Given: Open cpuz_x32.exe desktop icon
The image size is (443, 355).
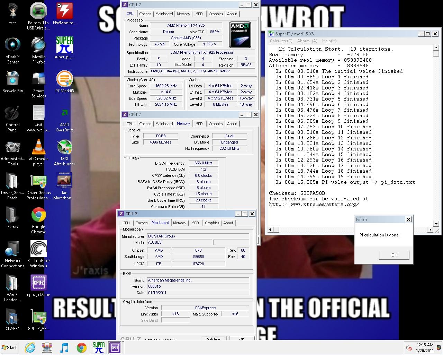Looking at the screenshot, I should [38, 286].
